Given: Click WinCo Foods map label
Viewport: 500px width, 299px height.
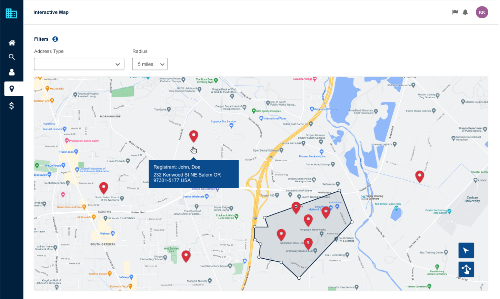Looking at the screenshot, I should click(x=53, y=165).
